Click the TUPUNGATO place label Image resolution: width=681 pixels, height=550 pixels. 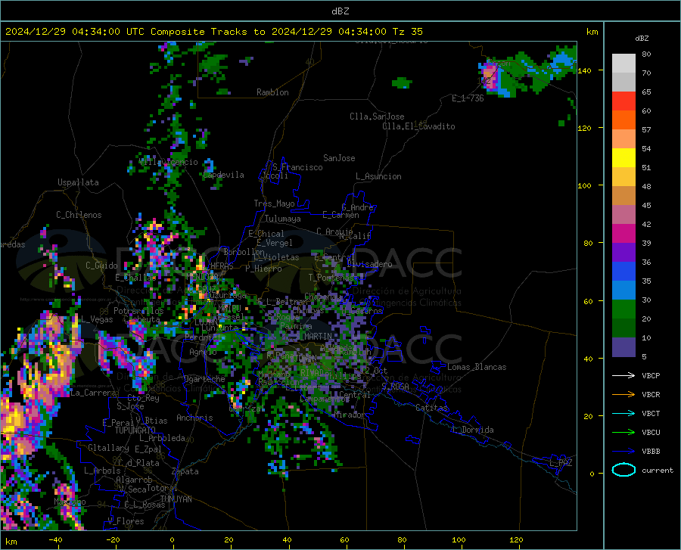pos(135,430)
